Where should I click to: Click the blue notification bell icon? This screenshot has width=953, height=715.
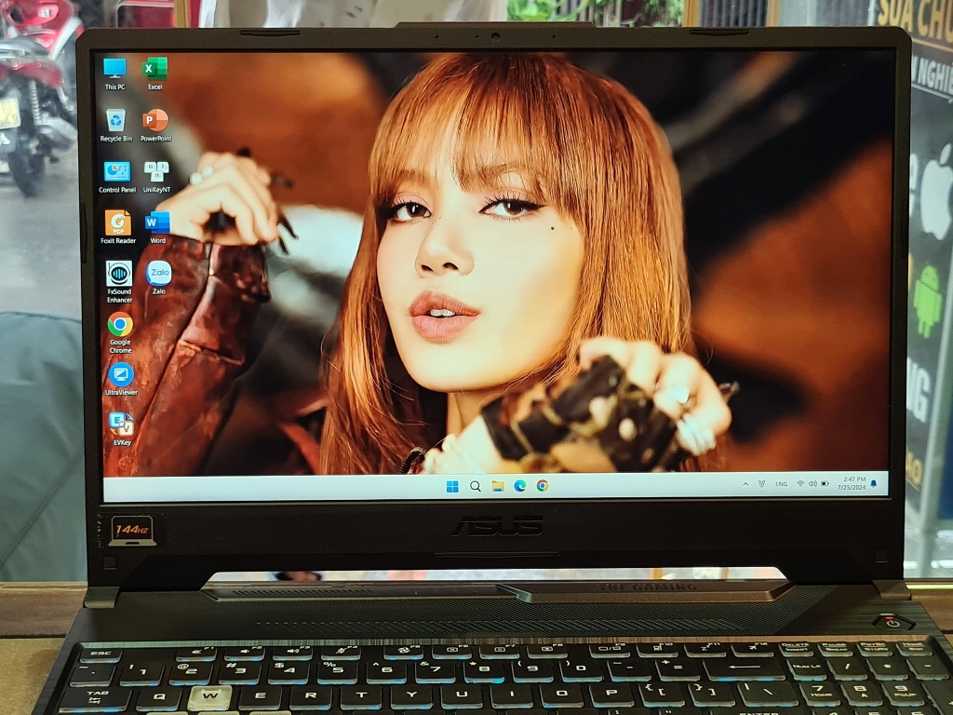[874, 483]
